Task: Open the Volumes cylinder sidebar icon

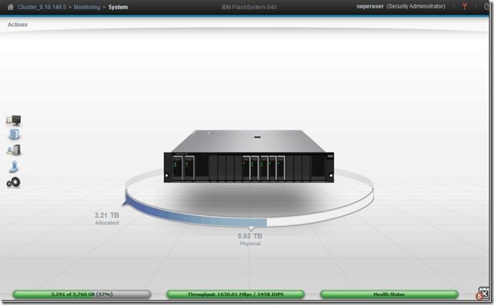Action: 14,134
